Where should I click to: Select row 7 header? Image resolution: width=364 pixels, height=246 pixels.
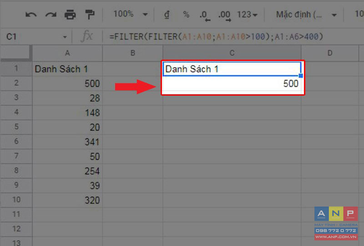tap(16, 156)
